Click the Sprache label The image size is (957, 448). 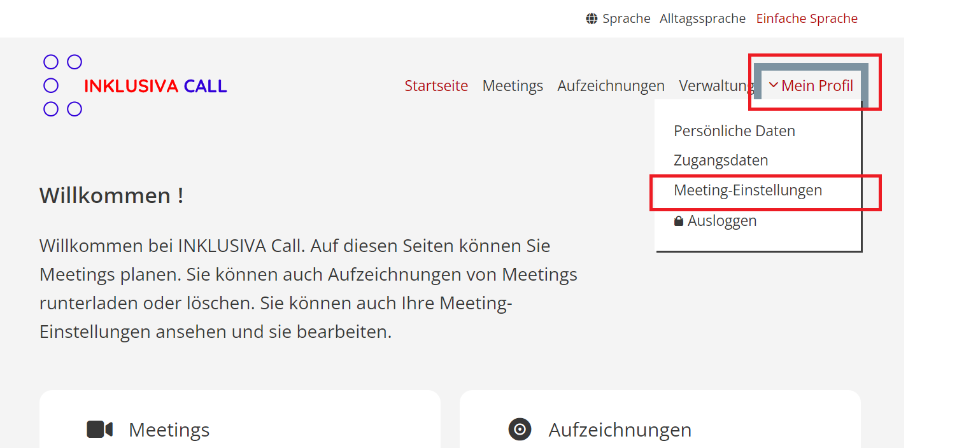(627, 19)
